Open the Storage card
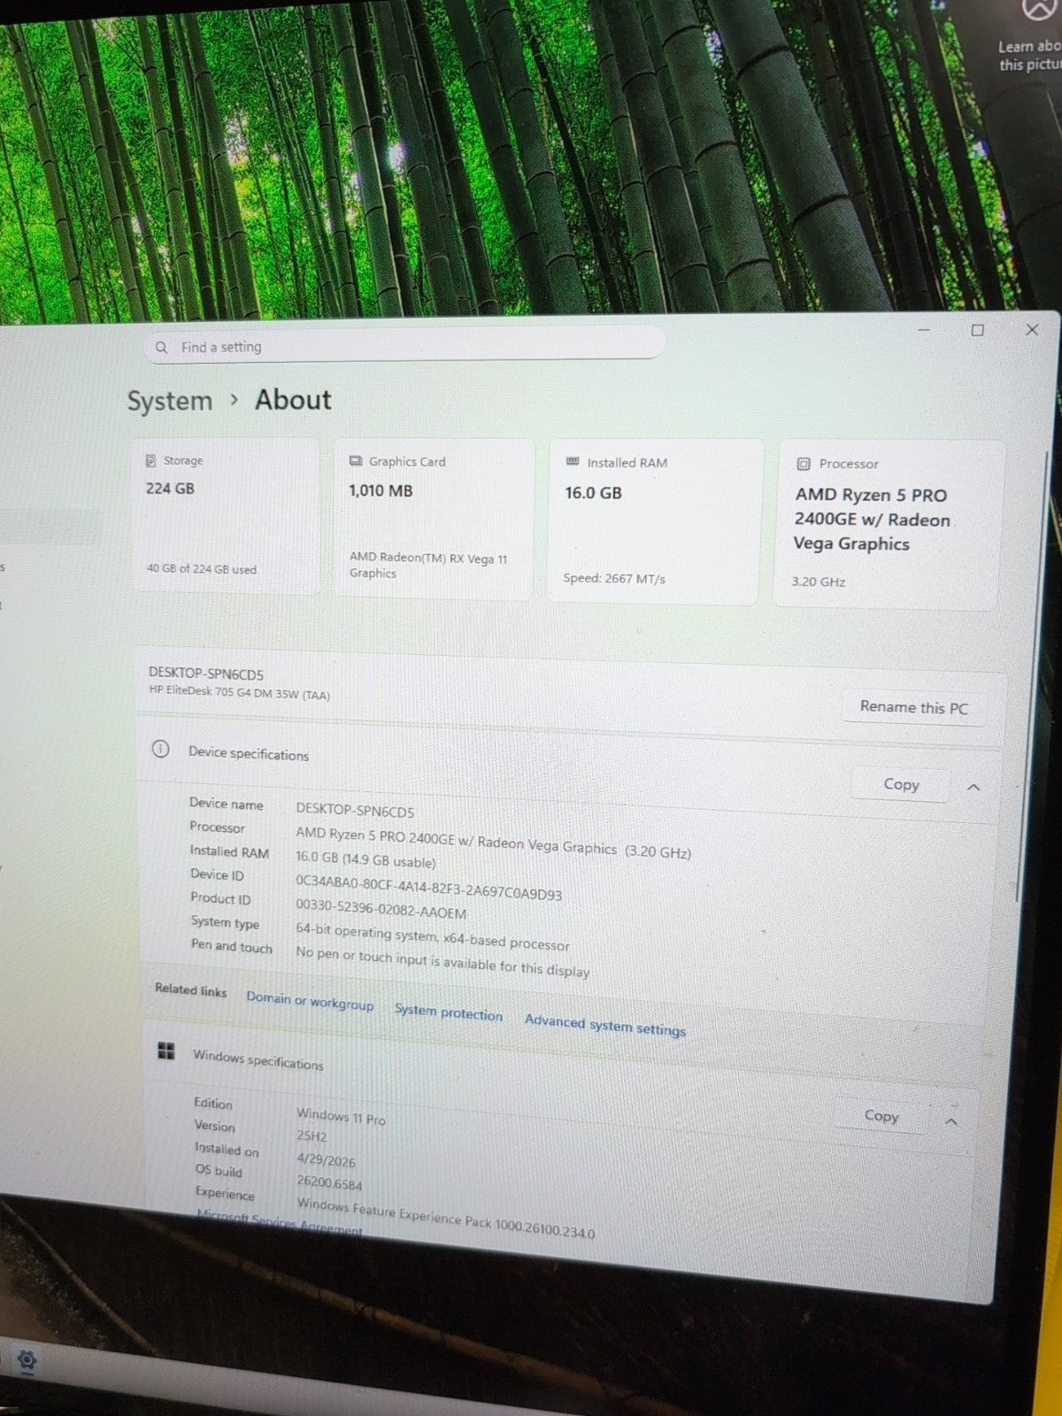Viewport: 1062px width, 1416px height. coord(226,515)
